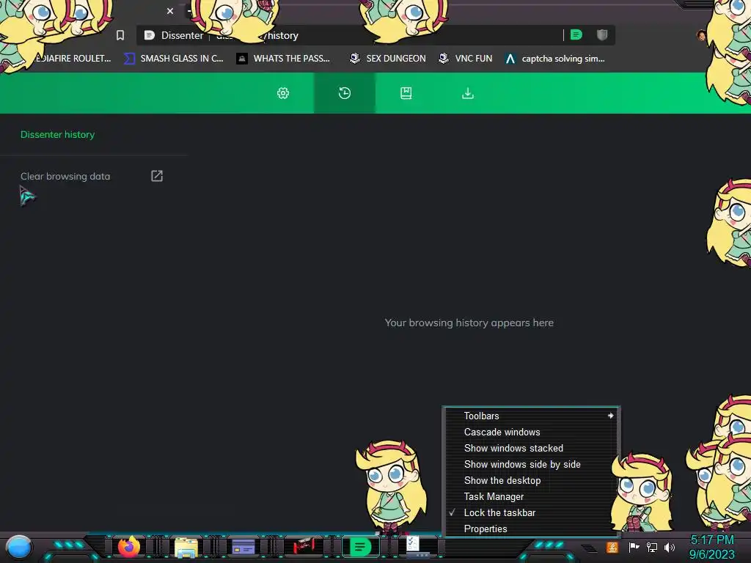Click the external link icon beside Clear browsing data
751x563 pixels.
click(157, 176)
